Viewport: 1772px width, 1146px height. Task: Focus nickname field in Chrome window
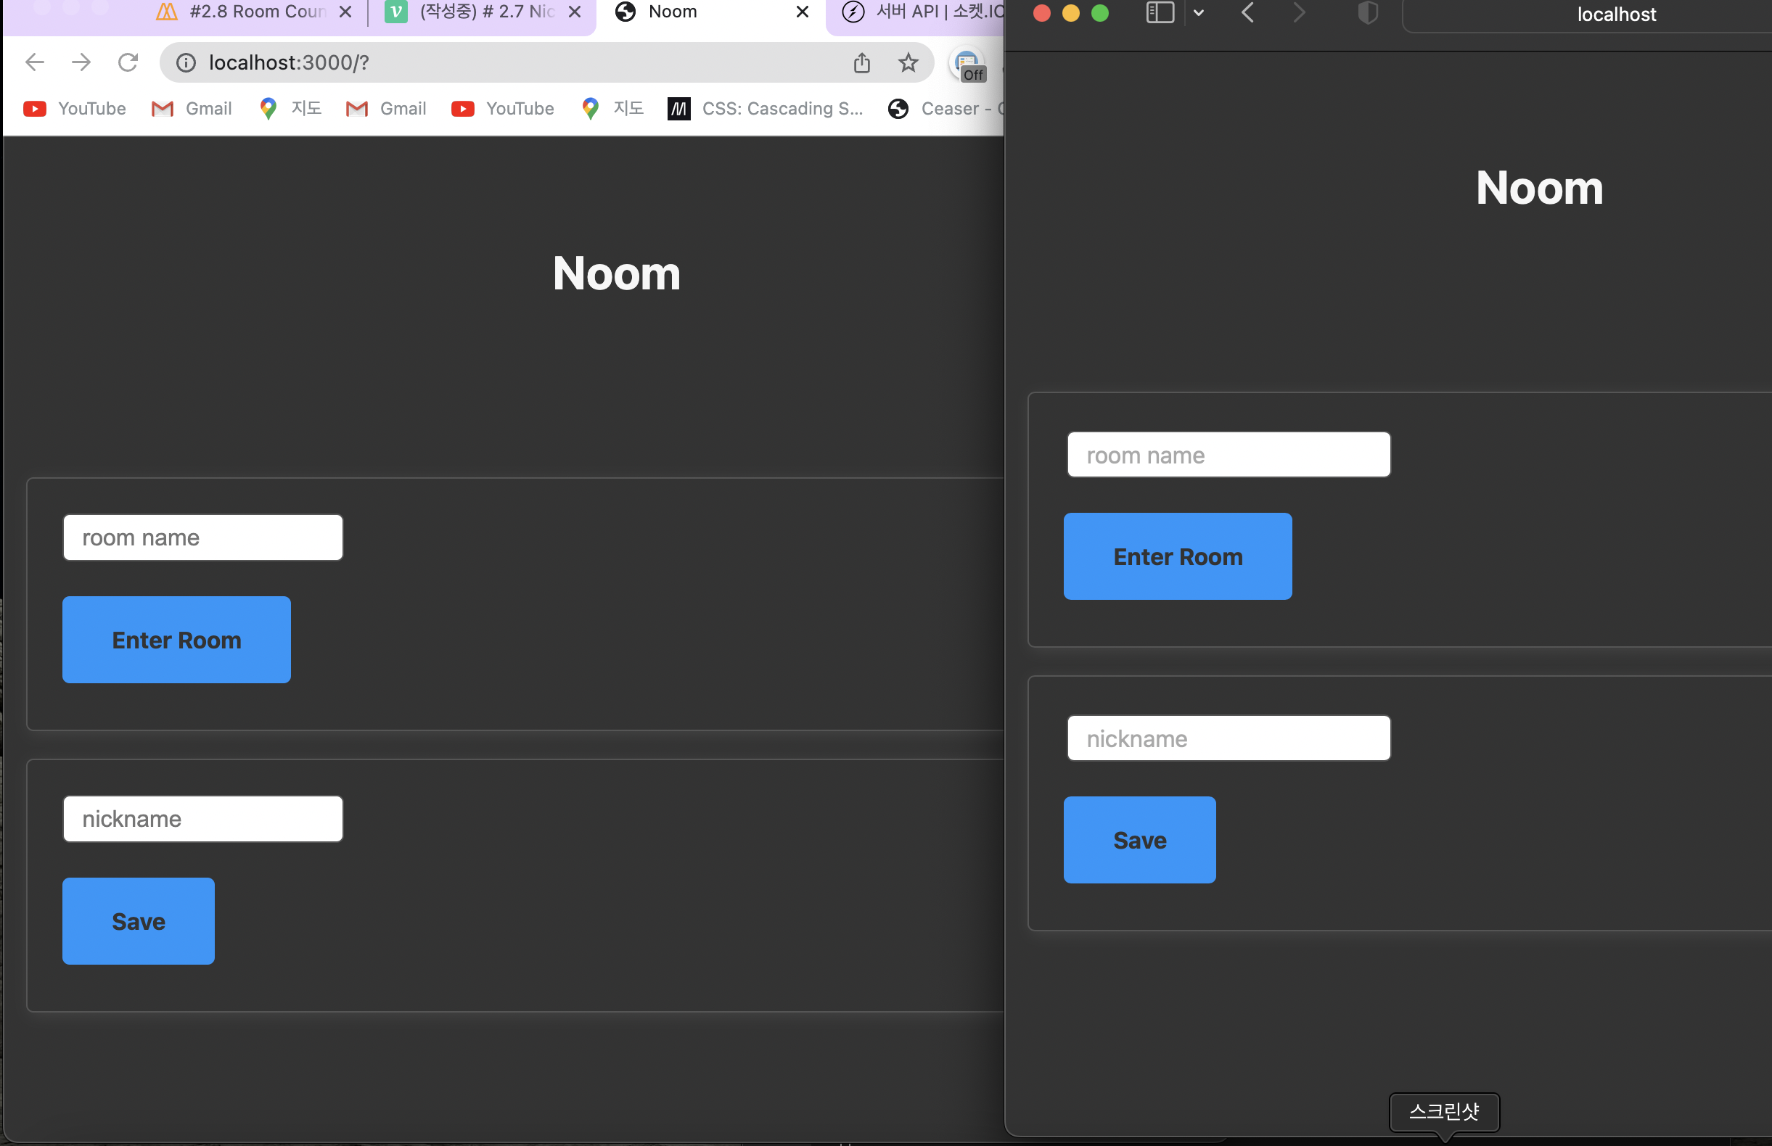[202, 819]
